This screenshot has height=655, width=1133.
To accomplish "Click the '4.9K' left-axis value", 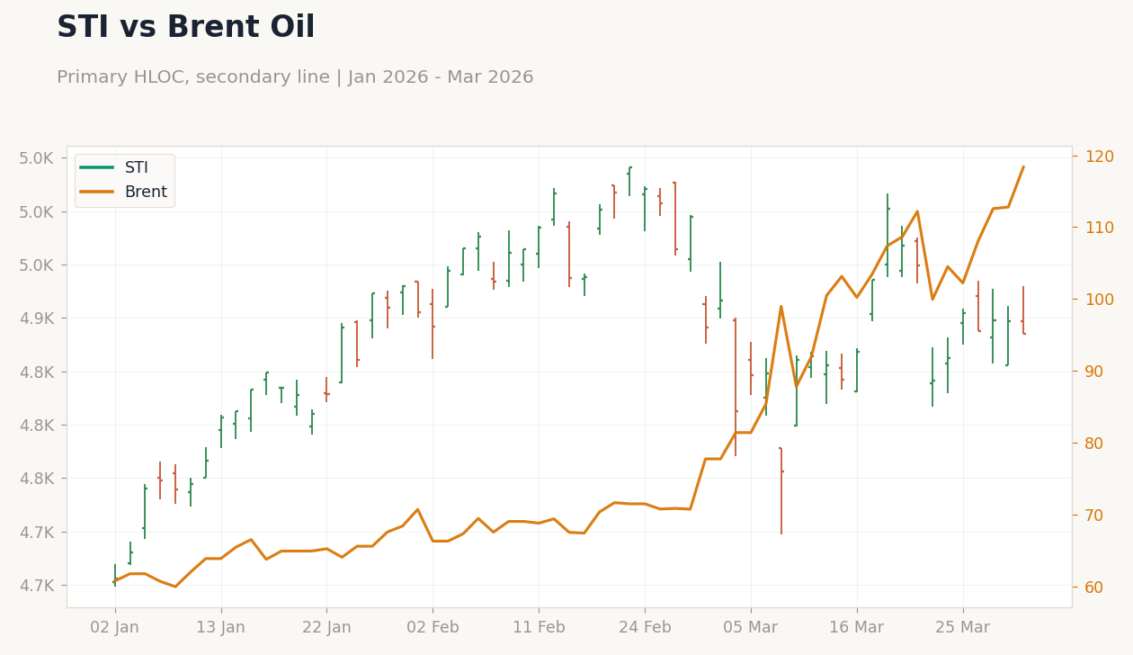I will pyautogui.click(x=37, y=319).
